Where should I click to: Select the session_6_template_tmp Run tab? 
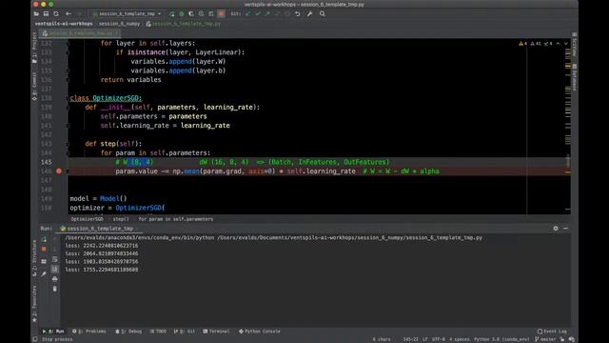point(97,229)
